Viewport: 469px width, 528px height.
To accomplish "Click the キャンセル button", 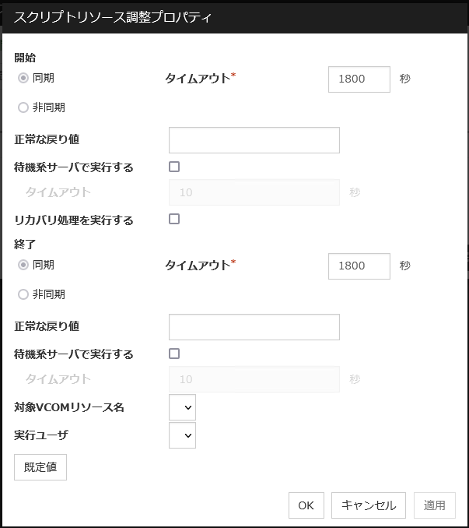I will click(369, 505).
